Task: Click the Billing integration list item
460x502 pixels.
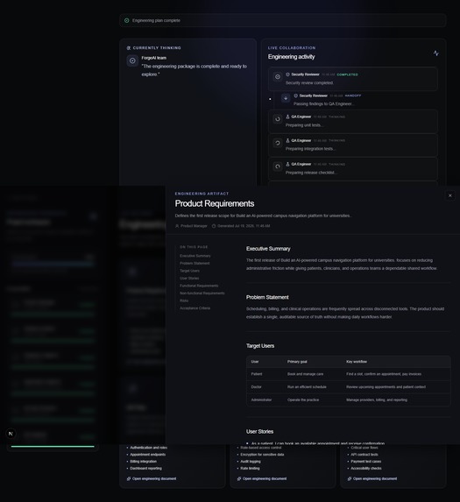Action: [x=144, y=462]
